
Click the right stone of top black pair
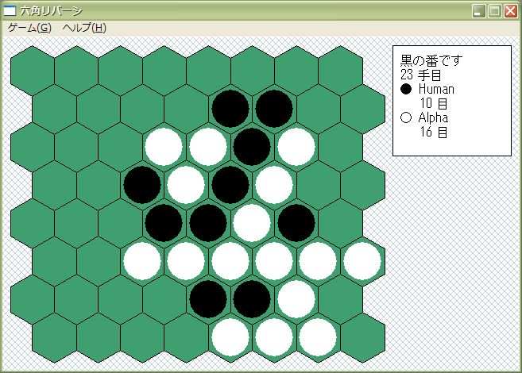pyautogui.click(x=274, y=109)
